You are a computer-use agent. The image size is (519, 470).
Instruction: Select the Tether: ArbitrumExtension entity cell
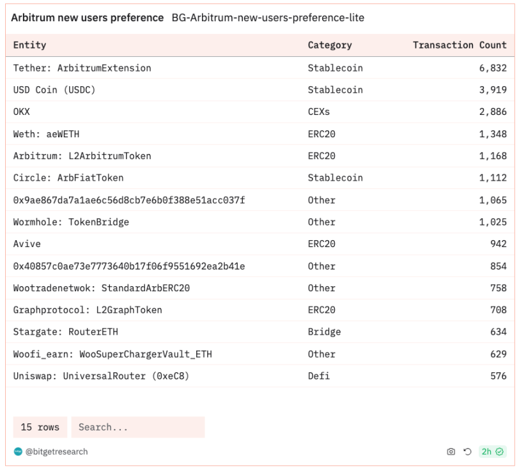click(x=82, y=68)
